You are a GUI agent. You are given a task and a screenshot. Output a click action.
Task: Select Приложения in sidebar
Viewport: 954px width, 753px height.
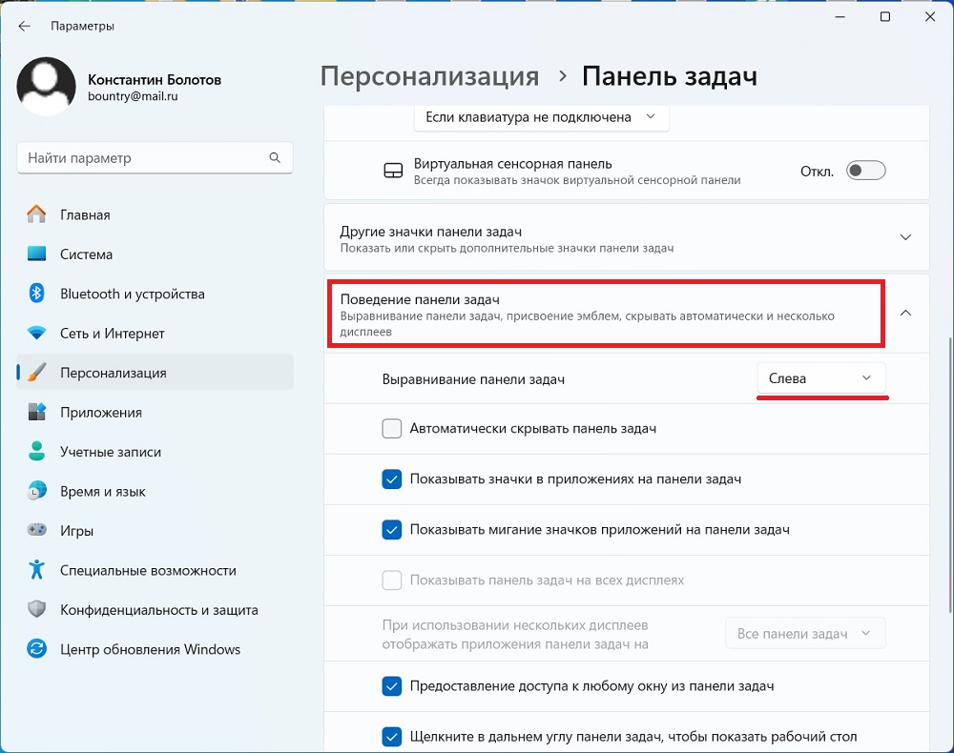156,412
